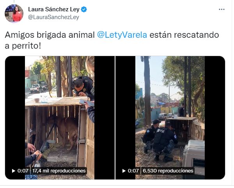
Task: Open the left video thumbnail of the dog
Action: [x=60, y=118]
